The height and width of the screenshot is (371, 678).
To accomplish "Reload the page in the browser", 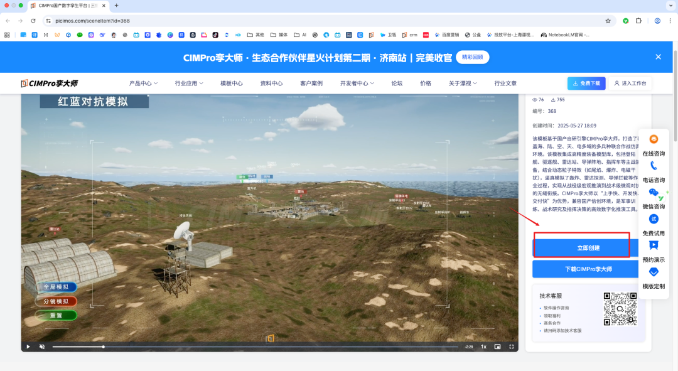I will pyautogui.click(x=33, y=21).
